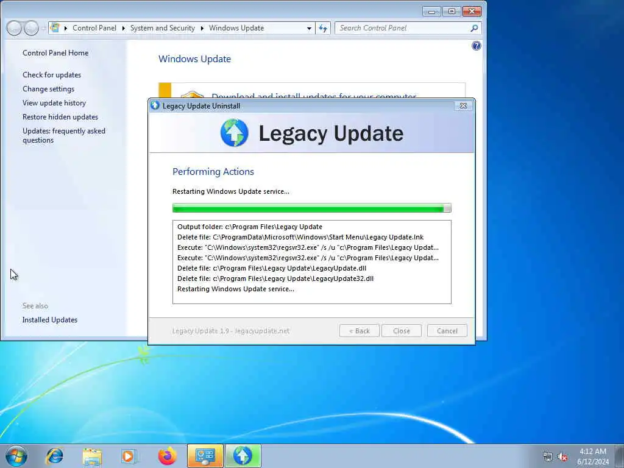The height and width of the screenshot is (468, 624).
Task: Click Check for updates link
Action: (x=52, y=75)
